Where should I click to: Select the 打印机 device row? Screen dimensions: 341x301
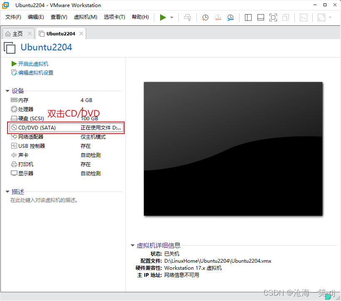pyautogui.click(x=66, y=164)
